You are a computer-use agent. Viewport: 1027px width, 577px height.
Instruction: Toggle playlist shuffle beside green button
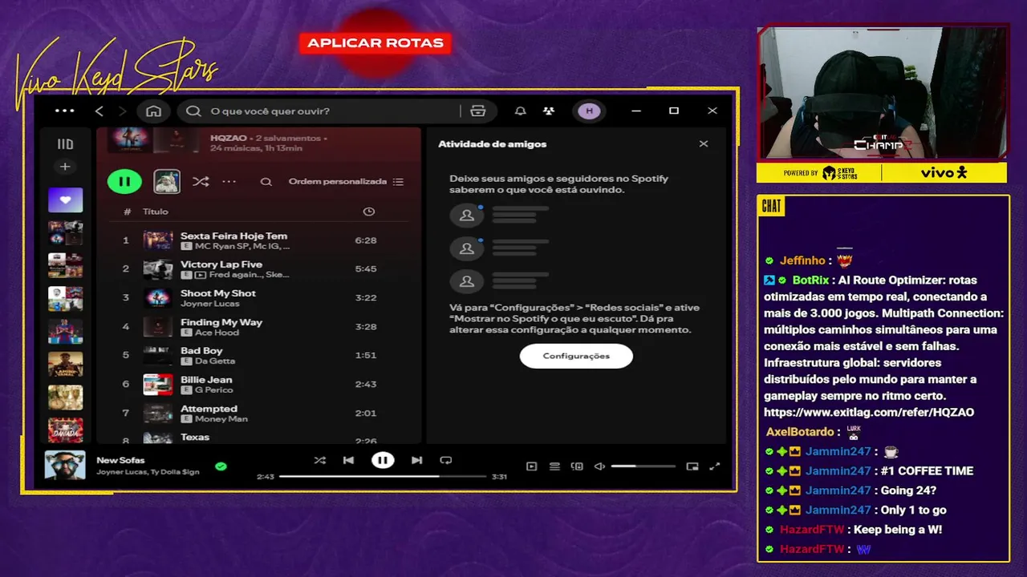pyautogui.click(x=201, y=182)
